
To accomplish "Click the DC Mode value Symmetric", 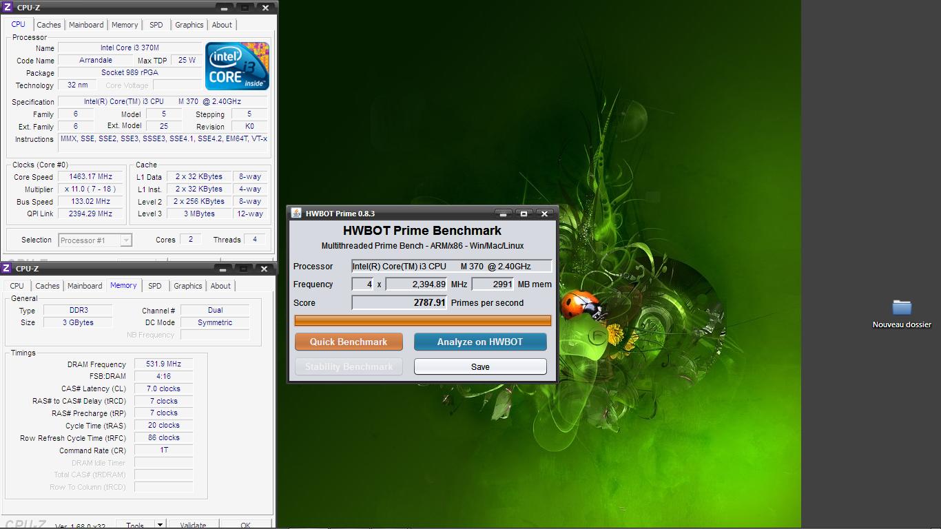I will pos(215,322).
